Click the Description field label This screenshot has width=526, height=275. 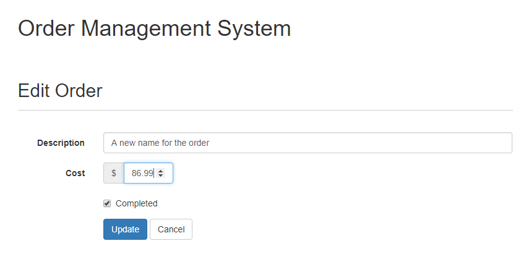pos(61,143)
